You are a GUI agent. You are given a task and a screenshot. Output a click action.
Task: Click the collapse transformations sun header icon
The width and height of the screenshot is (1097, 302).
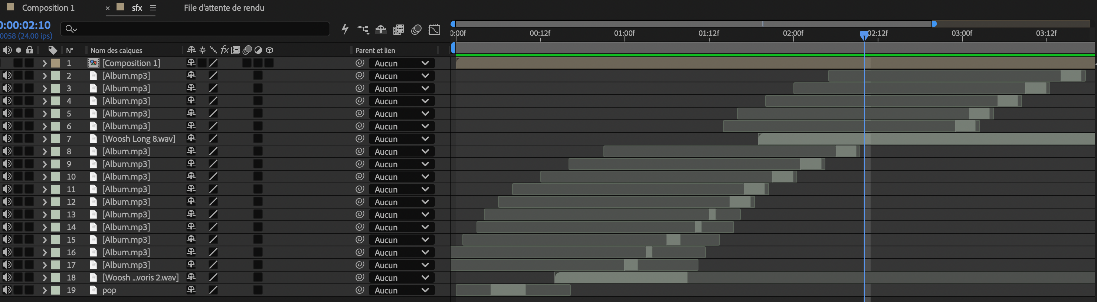(x=202, y=50)
